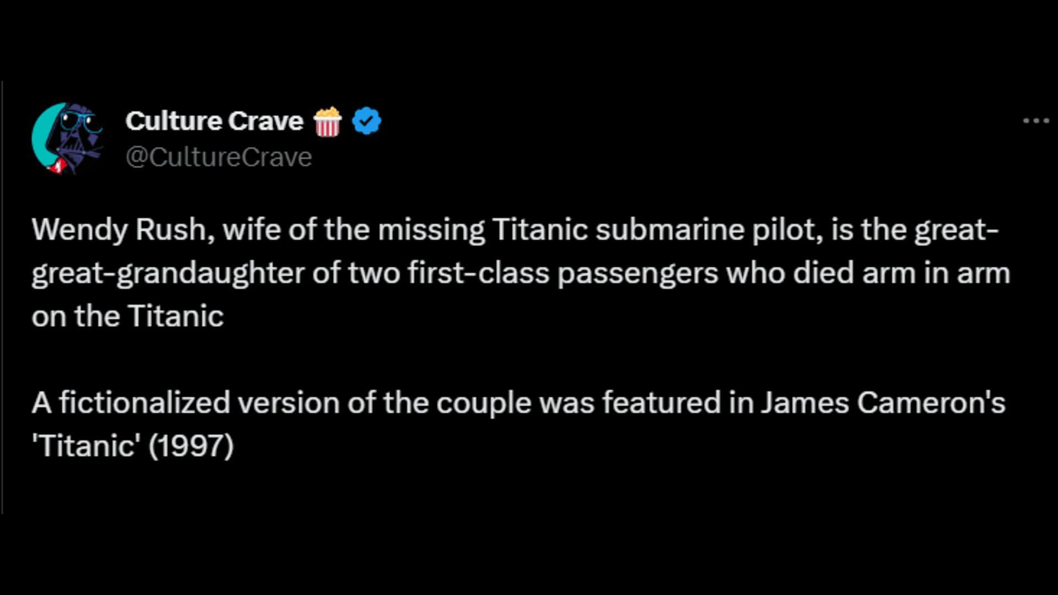The width and height of the screenshot is (1058, 595).
Task: Click the tweet's first paragraph text
Action: tap(521, 273)
